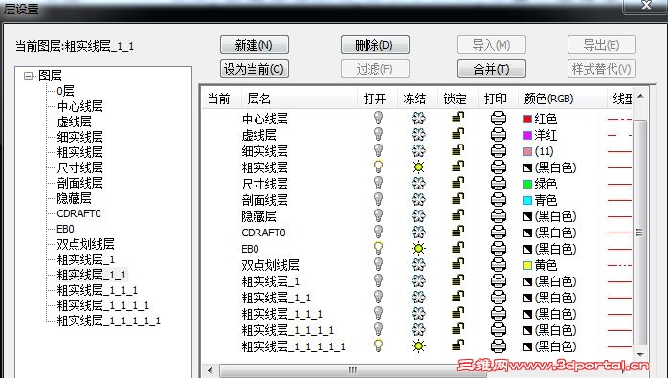Image resolution: width=668 pixels, height=378 pixels.
Task: Click the 新建(N) button
Action: pyautogui.click(x=255, y=45)
